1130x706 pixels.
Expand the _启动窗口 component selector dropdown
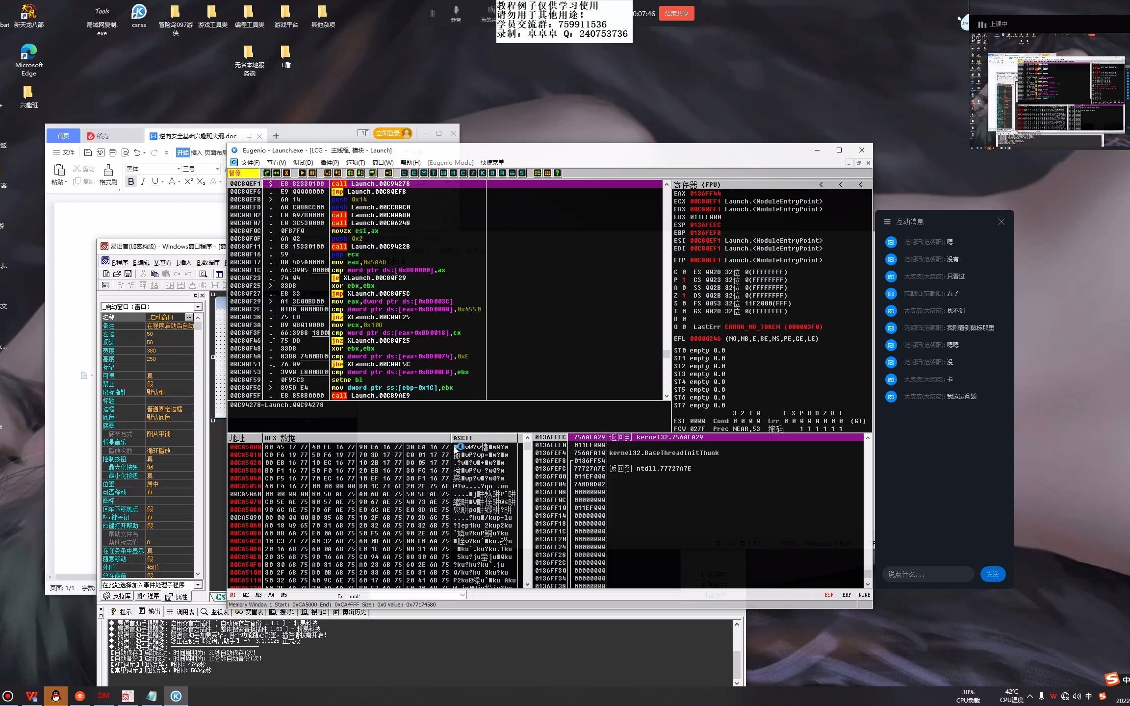coord(198,307)
